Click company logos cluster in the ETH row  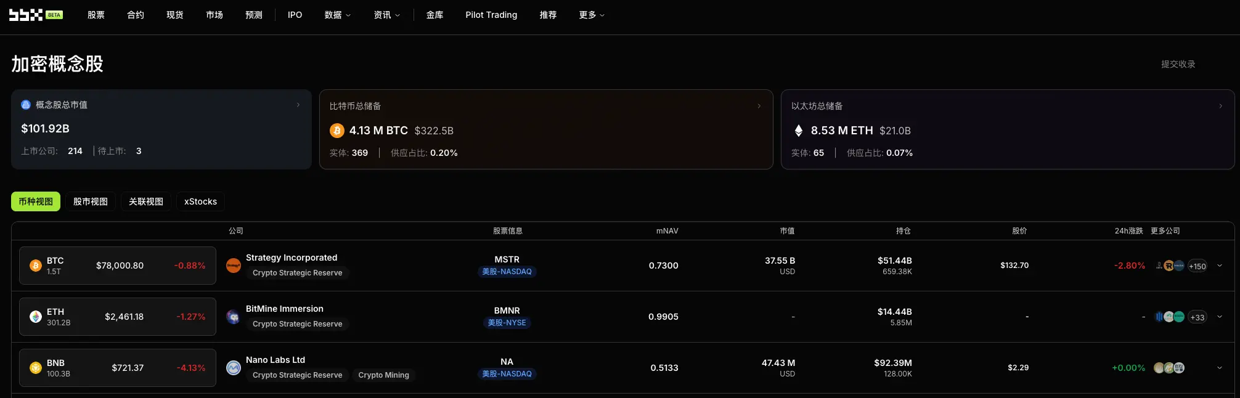click(x=1170, y=317)
